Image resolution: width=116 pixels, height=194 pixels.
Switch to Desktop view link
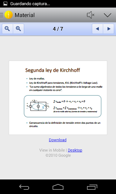point(75,150)
